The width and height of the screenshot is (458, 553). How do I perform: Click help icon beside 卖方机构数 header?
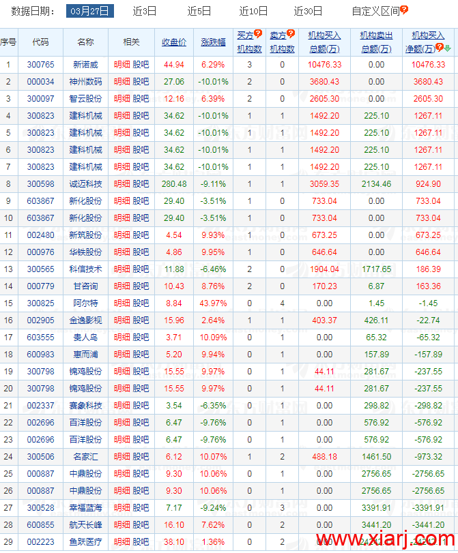pyautogui.click(x=291, y=33)
